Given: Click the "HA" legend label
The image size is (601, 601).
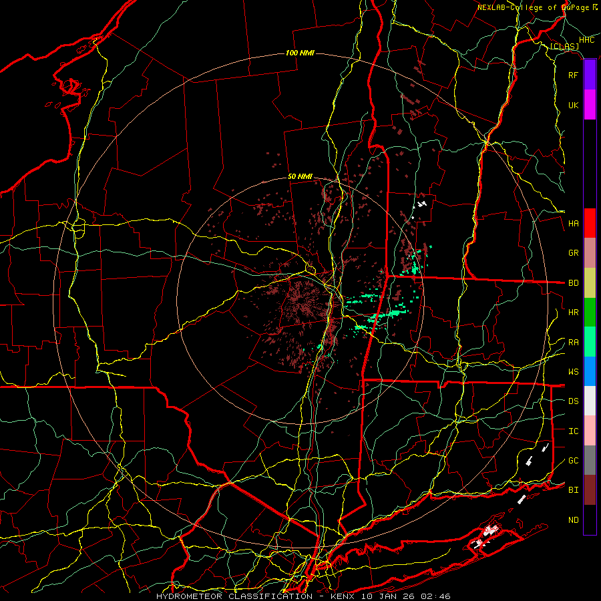Looking at the screenshot, I should [x=574, y=223].
